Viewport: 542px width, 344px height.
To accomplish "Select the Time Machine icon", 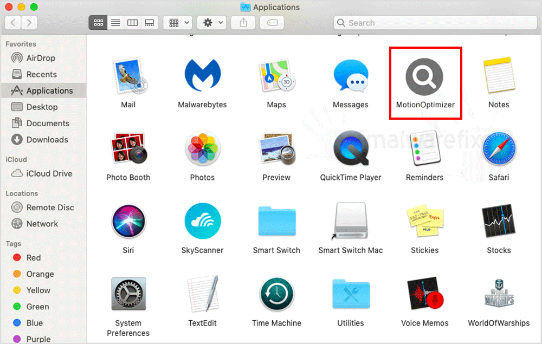I will pos(276,295).
